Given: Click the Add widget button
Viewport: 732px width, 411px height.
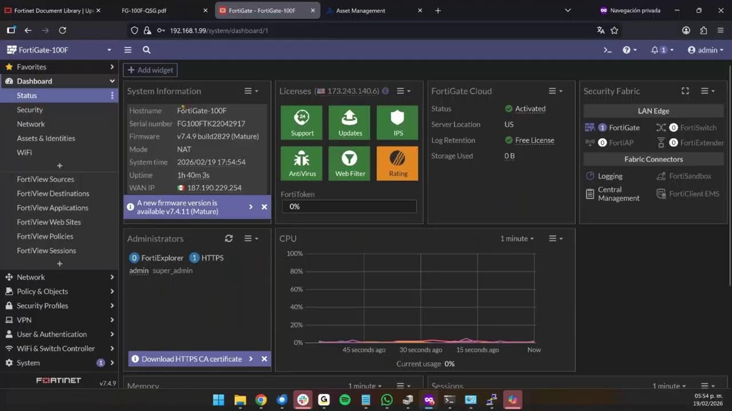Looking at the screenshot, I should click(x=150, y=70).
